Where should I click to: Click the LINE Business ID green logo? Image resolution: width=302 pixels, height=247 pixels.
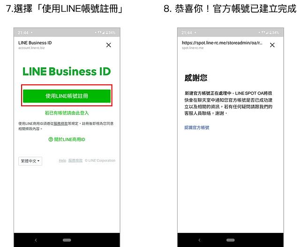point(67,72)
